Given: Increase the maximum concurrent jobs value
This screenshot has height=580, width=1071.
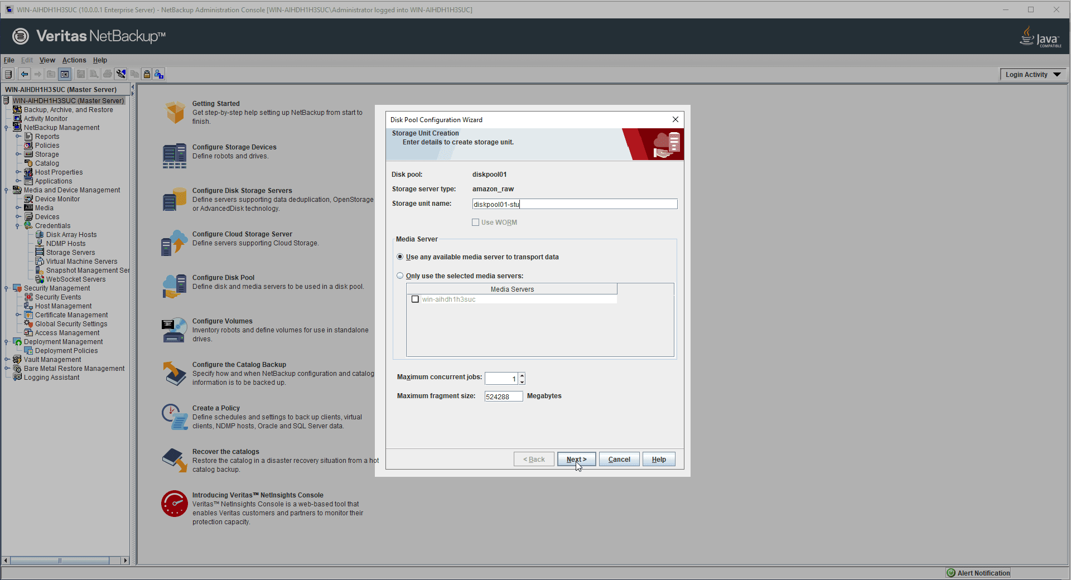Looking at the screenshot, I should [x=522, y=375].
